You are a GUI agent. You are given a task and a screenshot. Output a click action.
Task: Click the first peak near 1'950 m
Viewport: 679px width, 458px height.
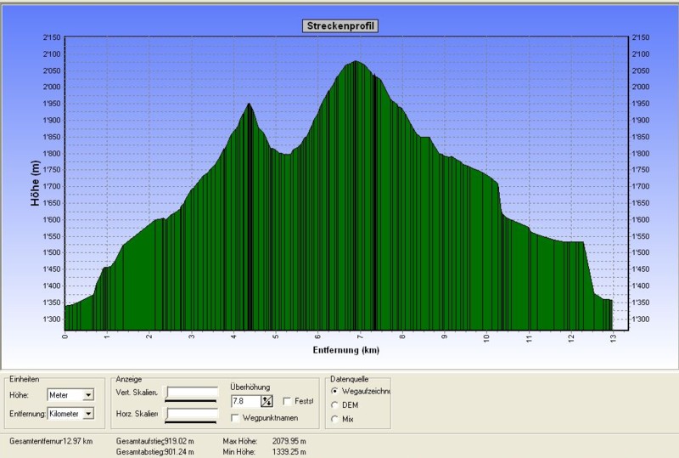pyautogui.click(x=249, y=105)
